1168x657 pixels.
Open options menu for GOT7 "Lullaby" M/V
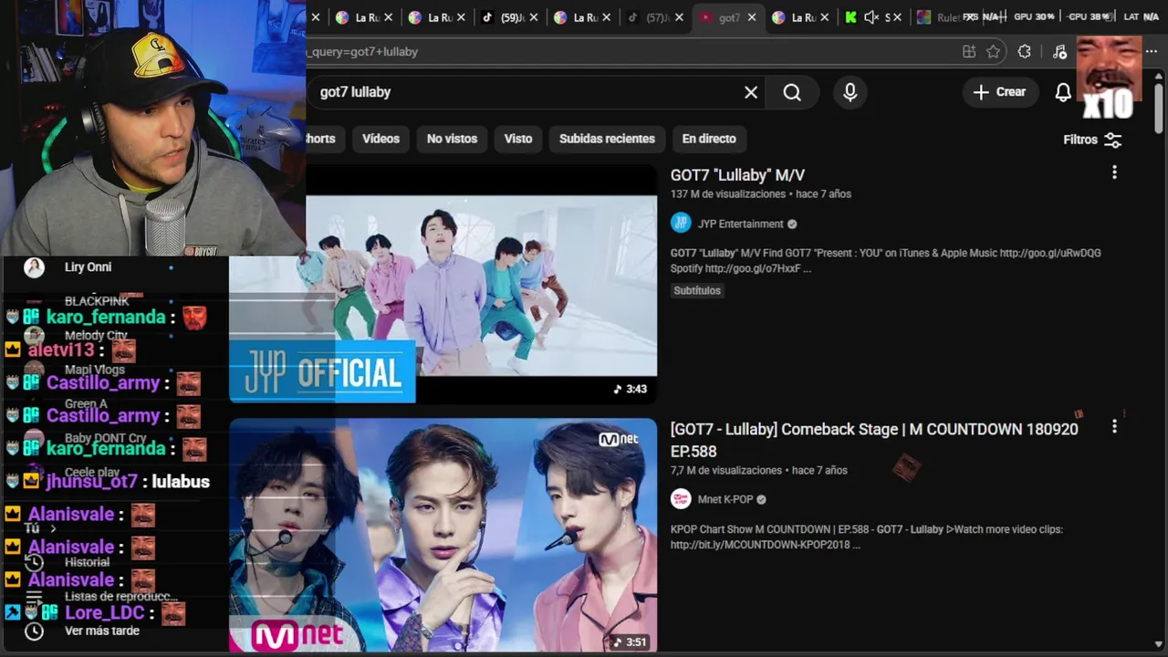click(x=1114, y=172)
